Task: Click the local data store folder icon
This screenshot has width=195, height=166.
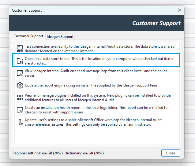Action: click(20, 61)
